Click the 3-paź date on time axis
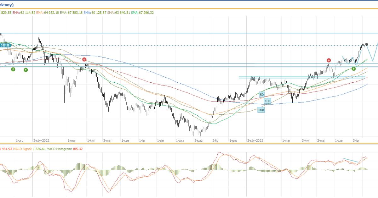378x198 pixels. (199, 141)
